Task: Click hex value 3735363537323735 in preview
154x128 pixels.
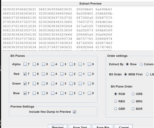Action: pyautogui.click(x=19, y=22)
